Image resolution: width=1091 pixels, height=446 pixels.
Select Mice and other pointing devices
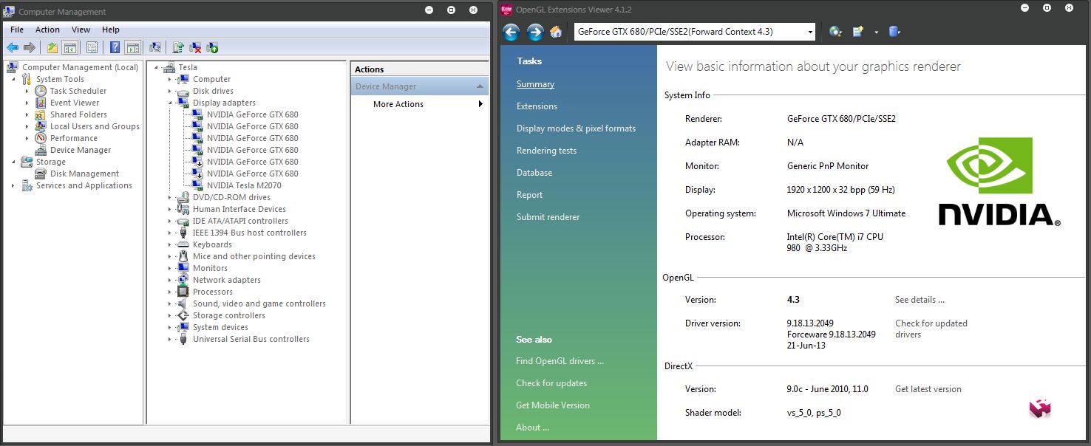click(254, 256)
